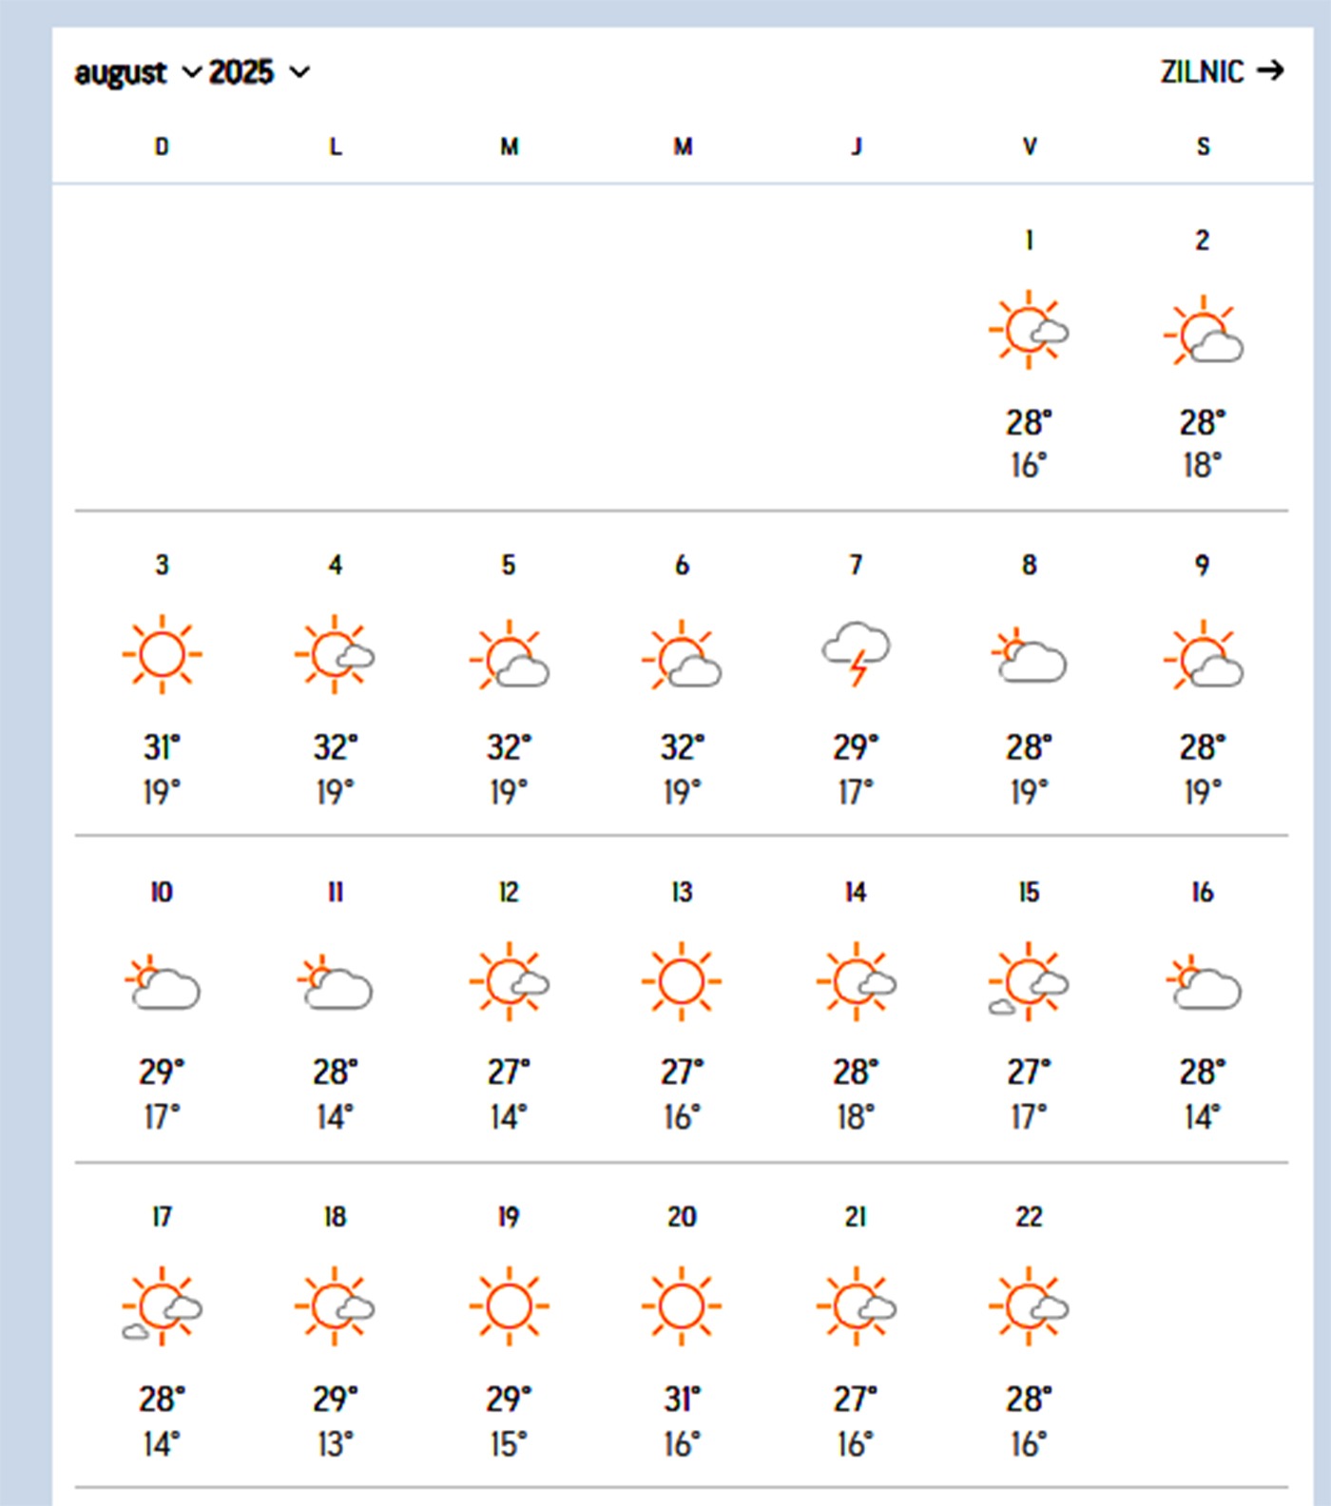This screenshot has height=1506, width=1331.
Task: Click the weather icon on August 12
Action: pos(509,981)
